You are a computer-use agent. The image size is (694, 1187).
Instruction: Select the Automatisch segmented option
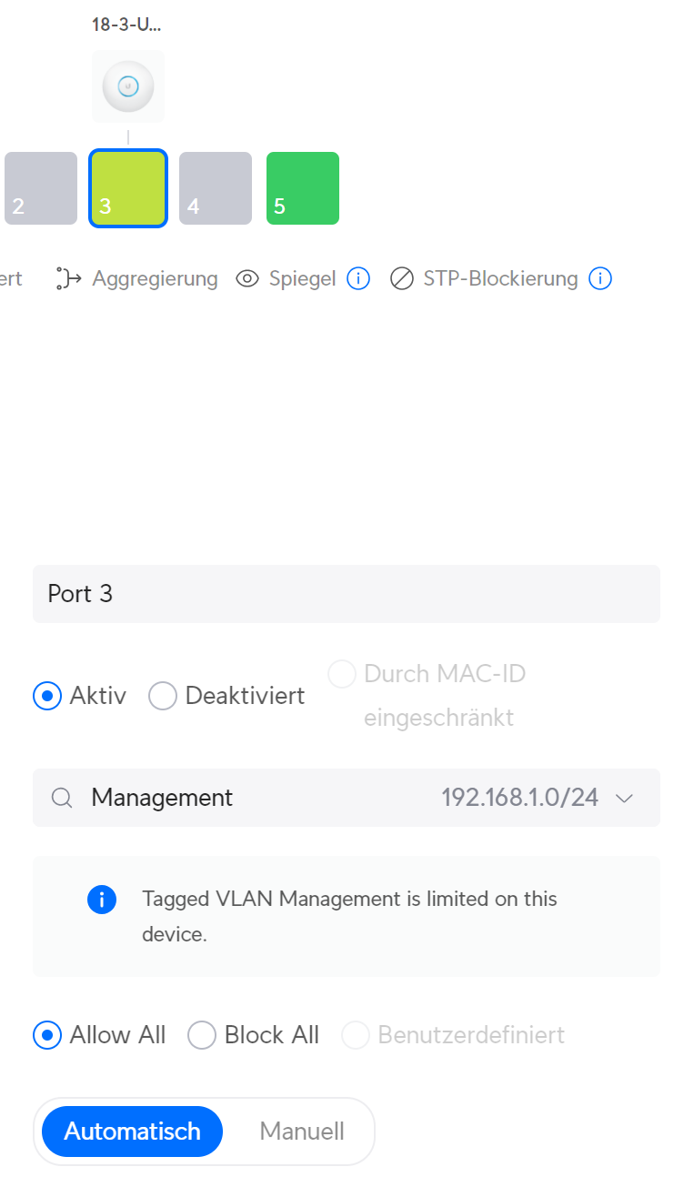coord(133,1132)
